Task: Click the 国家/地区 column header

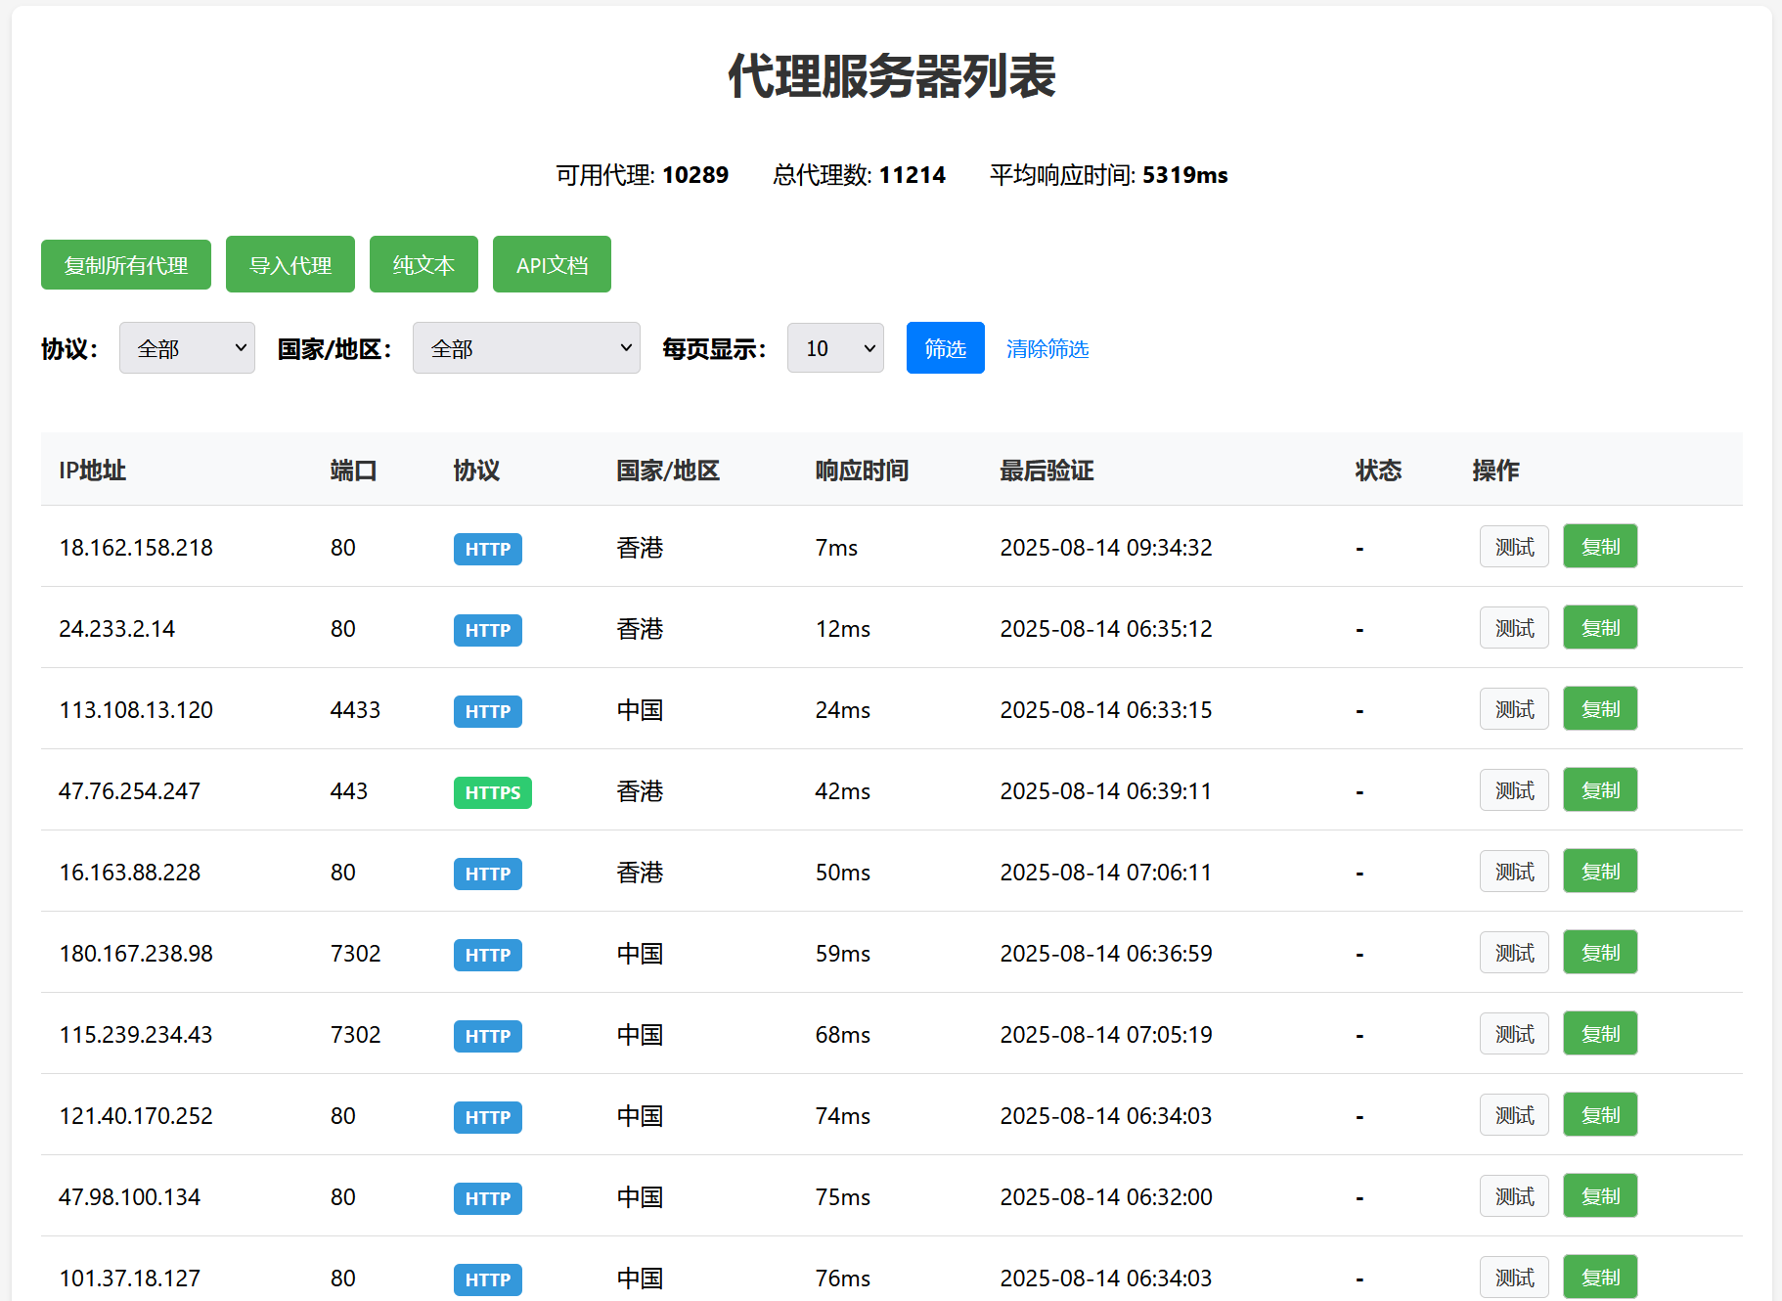Action: [668, 471]
